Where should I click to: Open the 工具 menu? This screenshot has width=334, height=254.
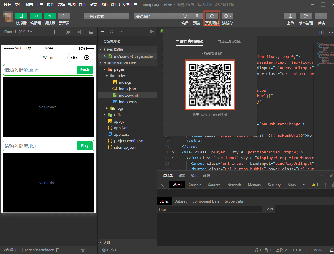coord(39,4)
